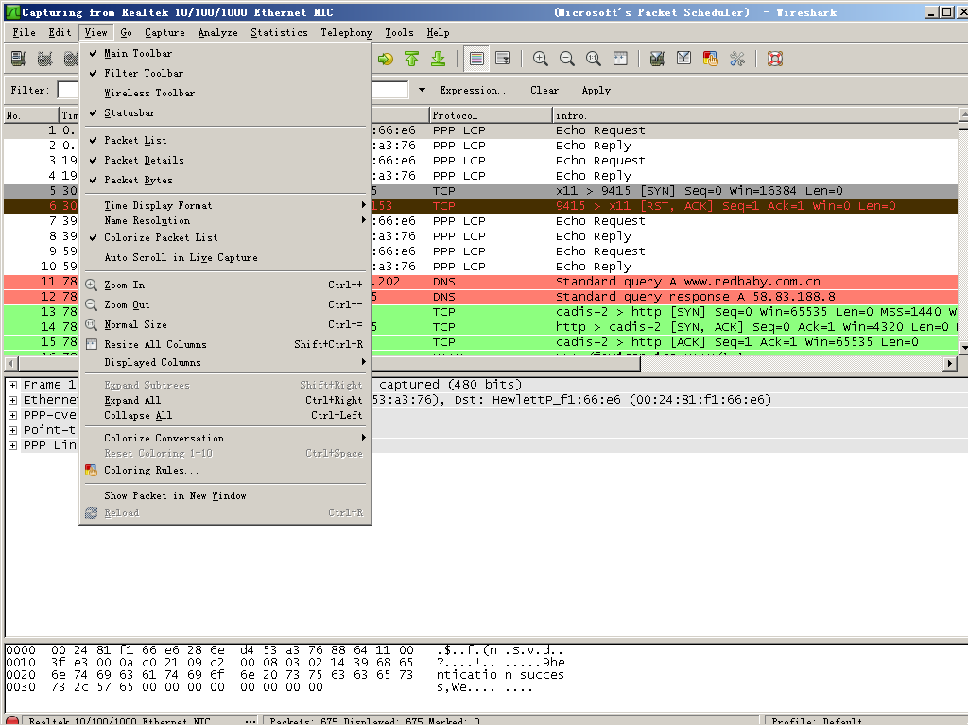
Task: Open the Statistics menu
Action: pyautogui.click(x=279, y=33)
